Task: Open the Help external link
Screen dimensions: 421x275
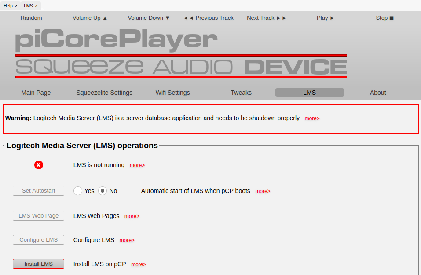Action: point(10,6)
